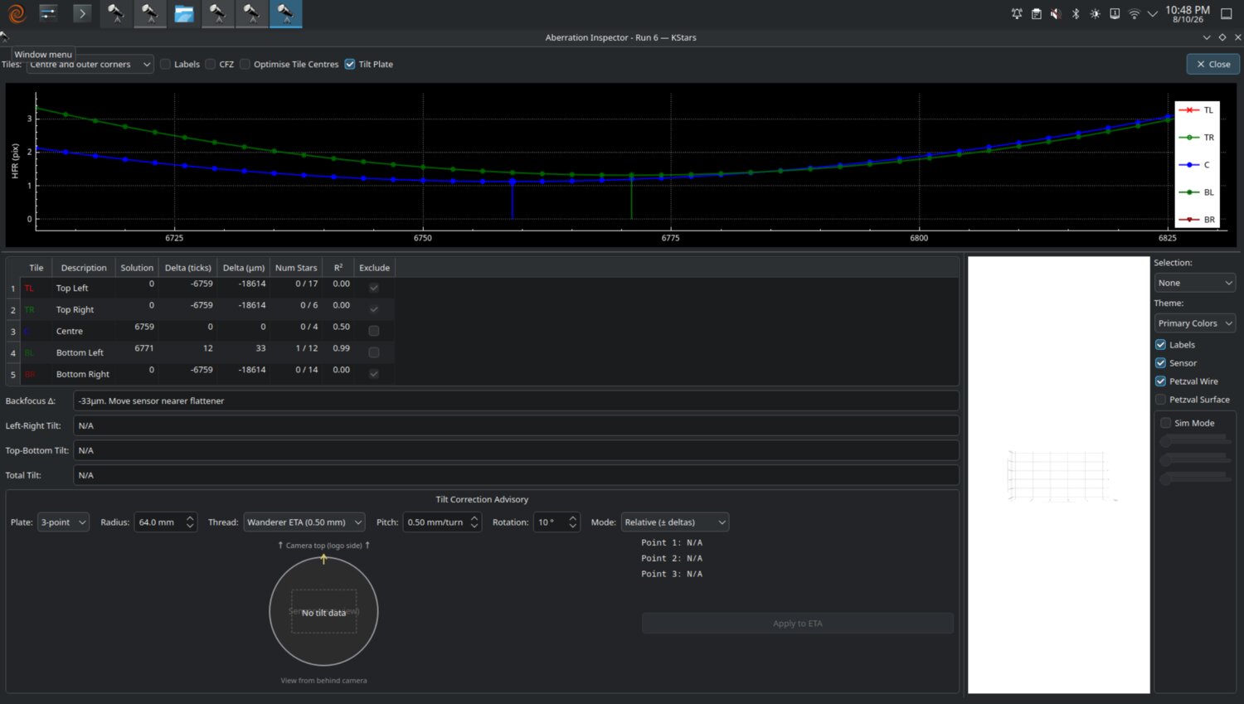
Task: Enable the Sim Mode checkbox
Action: click(x=1166, y=423)
